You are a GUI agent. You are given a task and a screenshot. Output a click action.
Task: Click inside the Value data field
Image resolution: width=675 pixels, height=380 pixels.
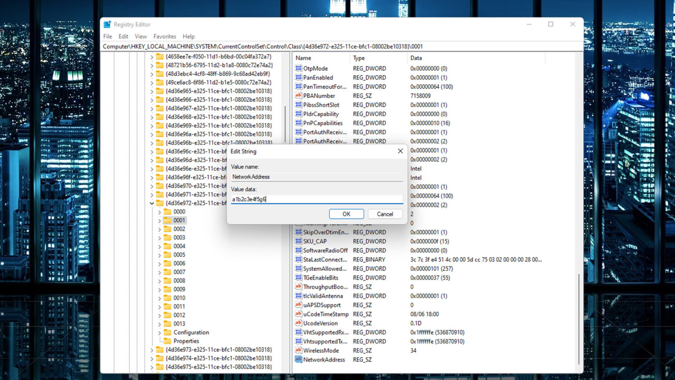[316, 199]
